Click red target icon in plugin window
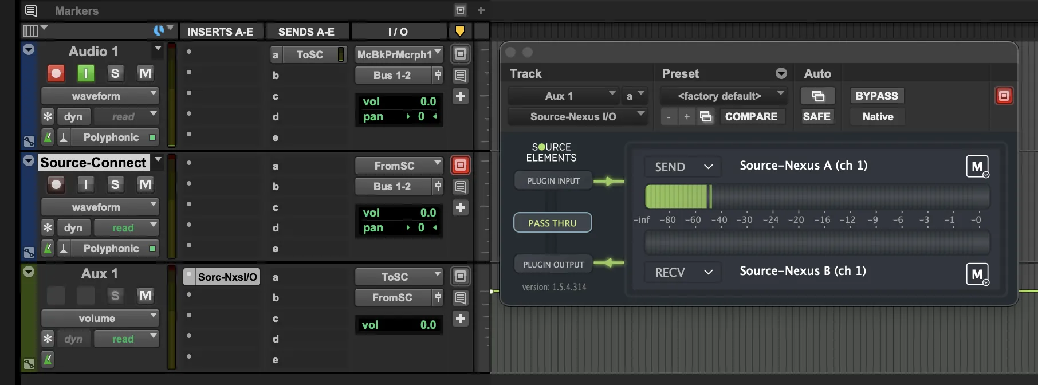Viewport: 1038px width, 385px height. point(1004,96)
